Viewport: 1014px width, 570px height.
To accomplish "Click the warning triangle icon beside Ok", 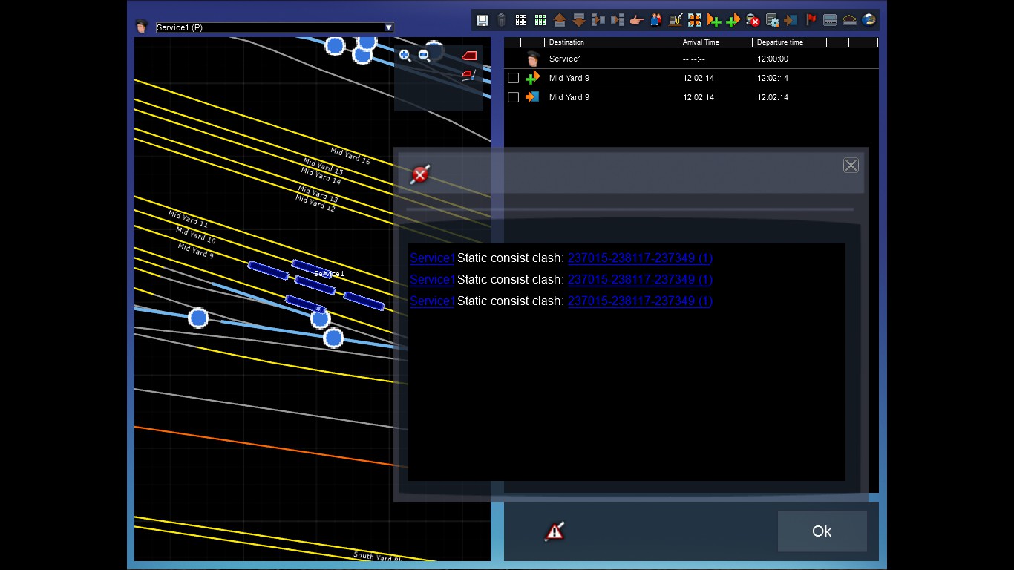I will pos(555,531).
